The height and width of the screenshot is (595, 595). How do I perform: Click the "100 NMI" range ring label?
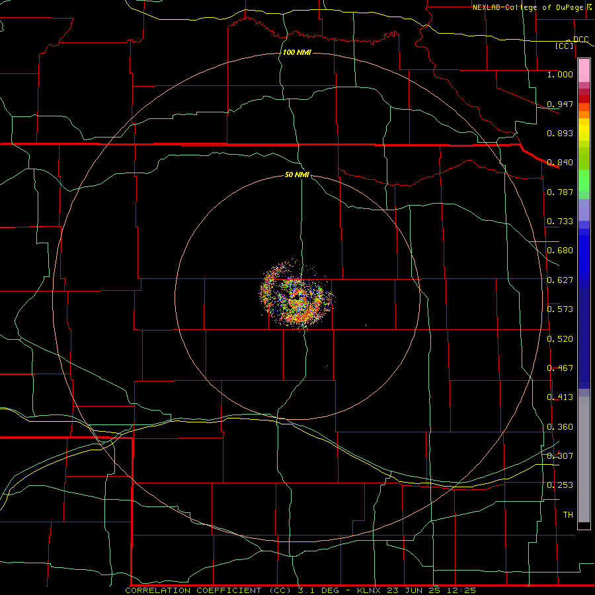click(x=297, y=52)
